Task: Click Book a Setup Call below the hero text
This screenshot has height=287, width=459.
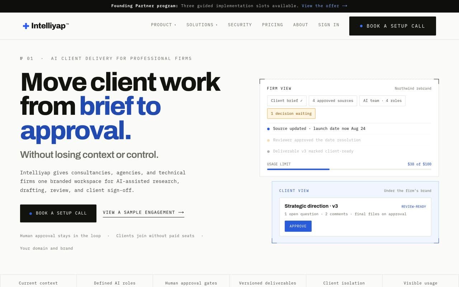Action: click(x=58, y=213)
